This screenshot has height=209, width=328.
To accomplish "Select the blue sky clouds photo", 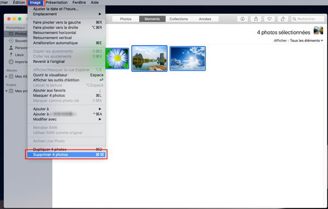I will [188, 59].
